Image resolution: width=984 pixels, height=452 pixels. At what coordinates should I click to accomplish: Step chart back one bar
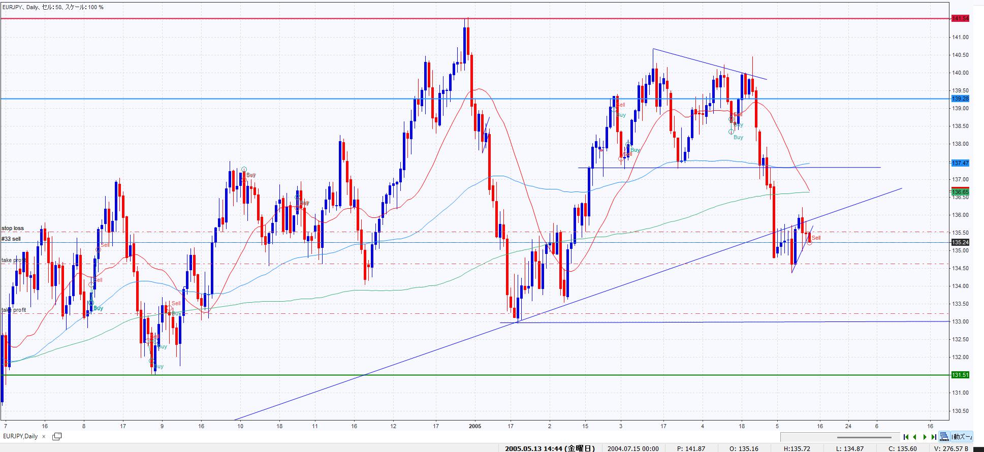(x=915, y=437)
